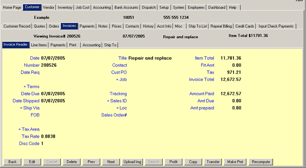Click the Back button
This screenshot has width=306, height=168.
(13, 162)
